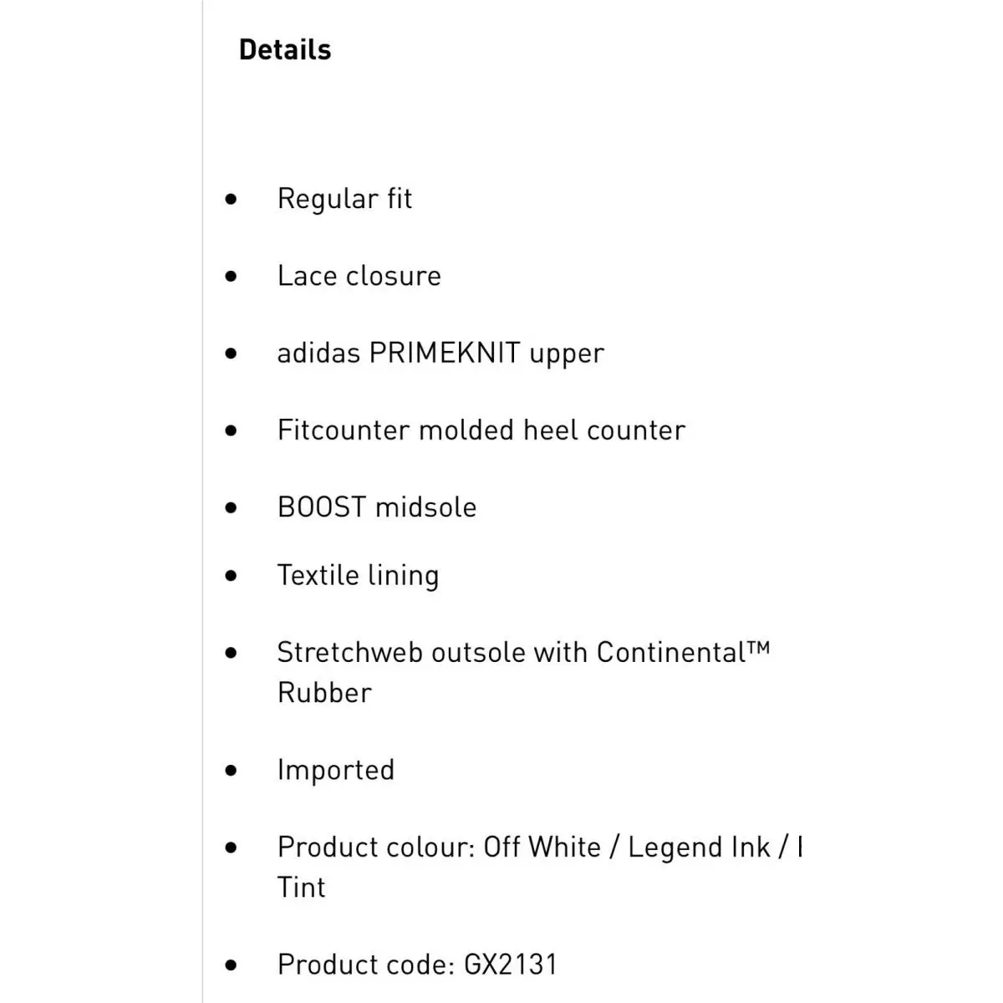Click the Textile lining item

click(x=358, y=576)
